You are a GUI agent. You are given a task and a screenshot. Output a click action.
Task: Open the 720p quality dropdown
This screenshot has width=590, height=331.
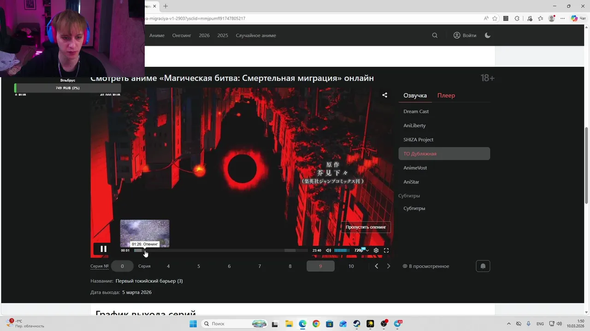pyautogui.click(x=361, y=251)
